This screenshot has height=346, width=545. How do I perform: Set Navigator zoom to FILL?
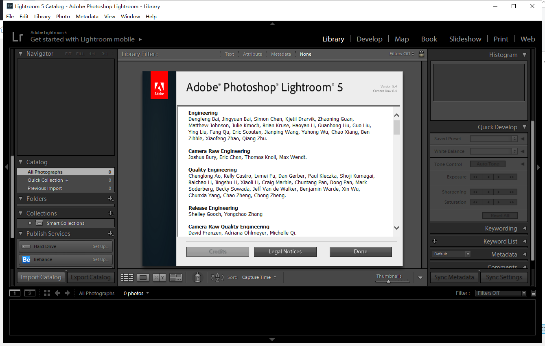pos(80,54)
